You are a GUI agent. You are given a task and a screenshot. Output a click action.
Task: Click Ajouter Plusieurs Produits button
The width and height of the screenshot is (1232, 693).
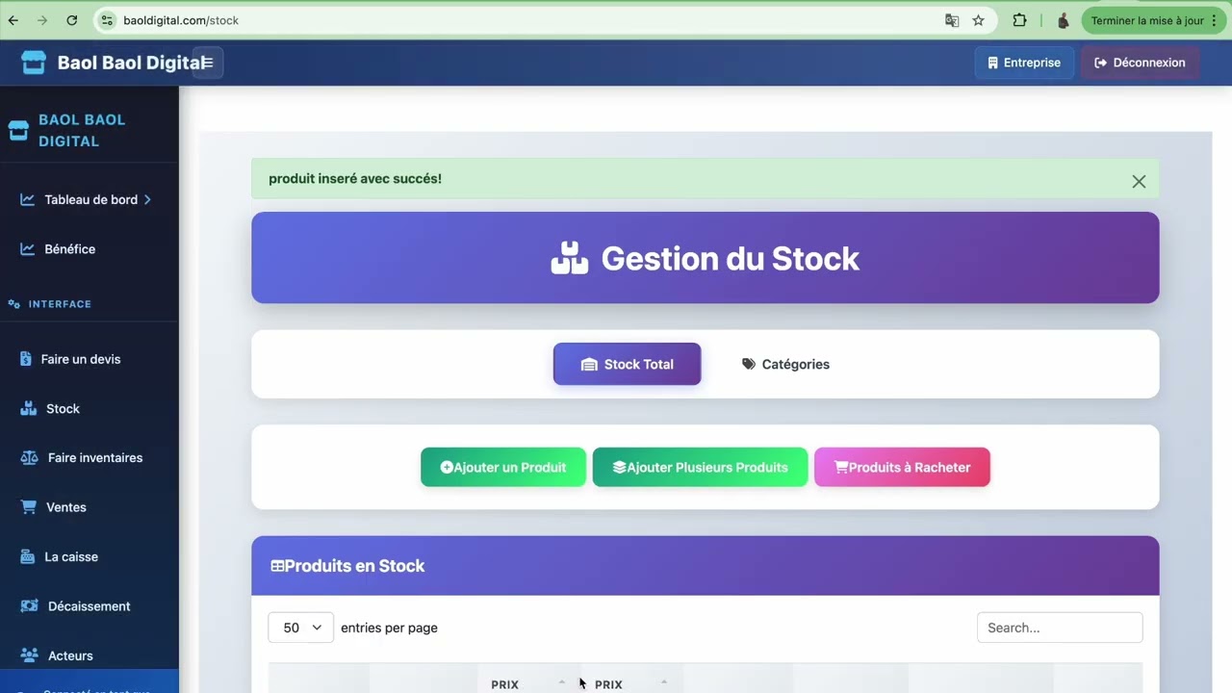pos(700,468)
